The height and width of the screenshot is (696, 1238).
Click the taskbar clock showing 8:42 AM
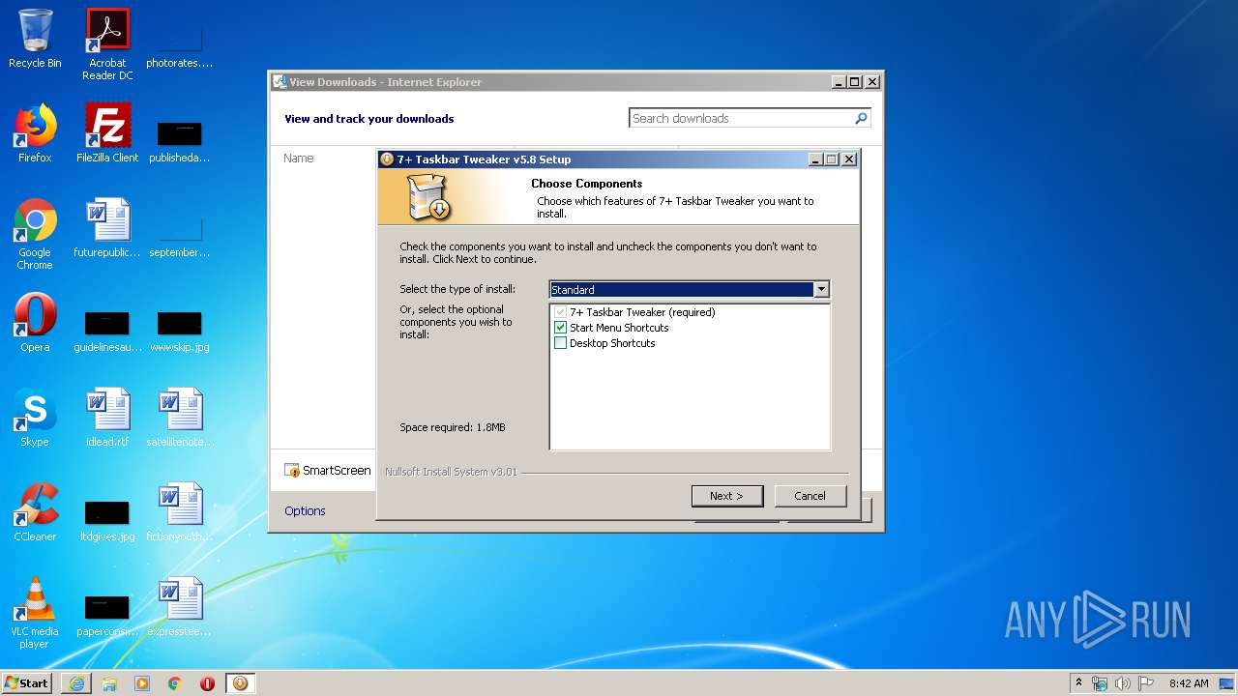pos(1189,683)
